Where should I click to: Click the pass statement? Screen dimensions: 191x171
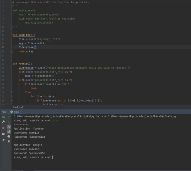pyautogui.click(x=33, y=88)
